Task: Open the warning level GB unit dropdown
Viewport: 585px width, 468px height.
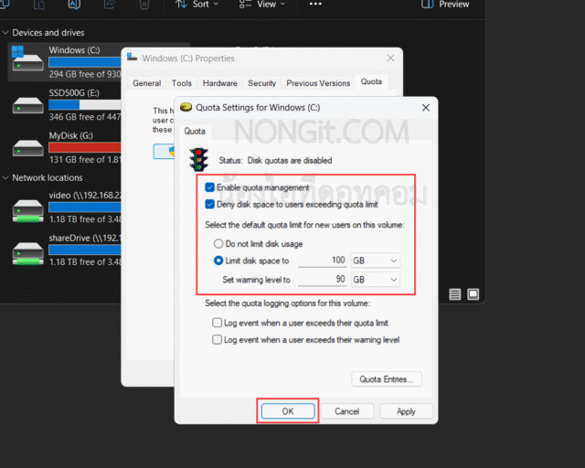Action: click(375, 280)
